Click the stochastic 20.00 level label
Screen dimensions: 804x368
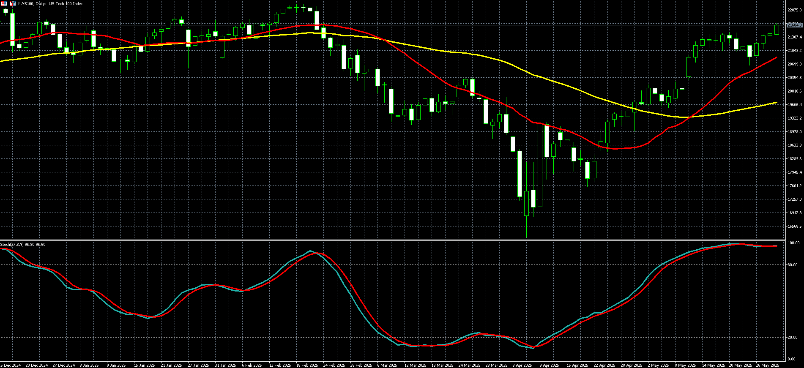[793, 338]
